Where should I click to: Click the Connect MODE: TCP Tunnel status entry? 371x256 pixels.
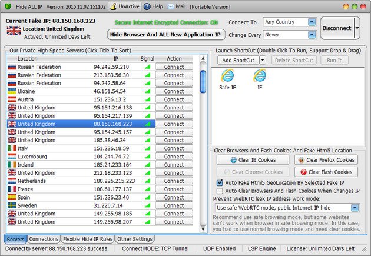(155, 248)
